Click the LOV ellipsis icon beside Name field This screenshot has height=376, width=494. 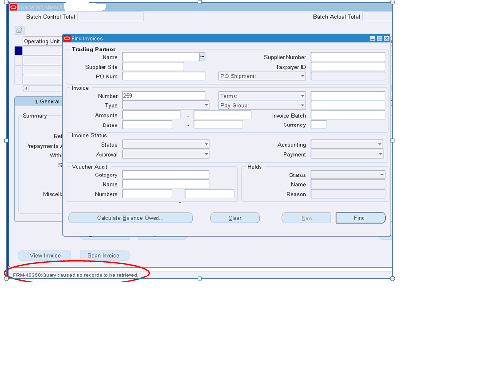202,57
